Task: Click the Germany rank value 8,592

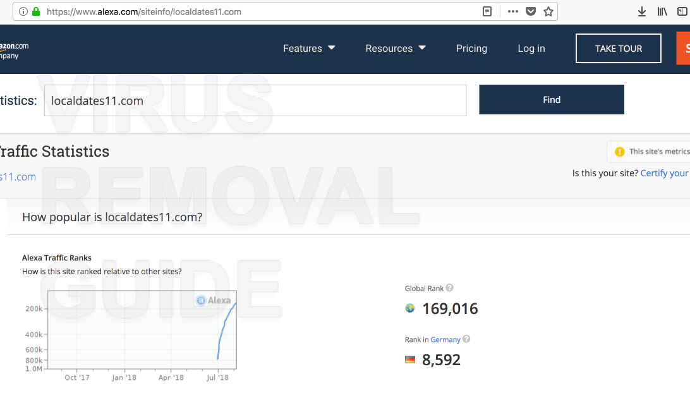Action: (x=442, y=360)
